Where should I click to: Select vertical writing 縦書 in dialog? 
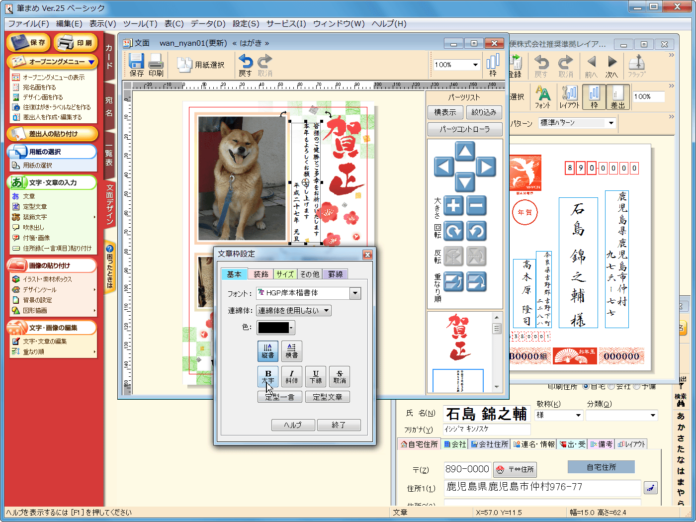[x=268, y=351]
